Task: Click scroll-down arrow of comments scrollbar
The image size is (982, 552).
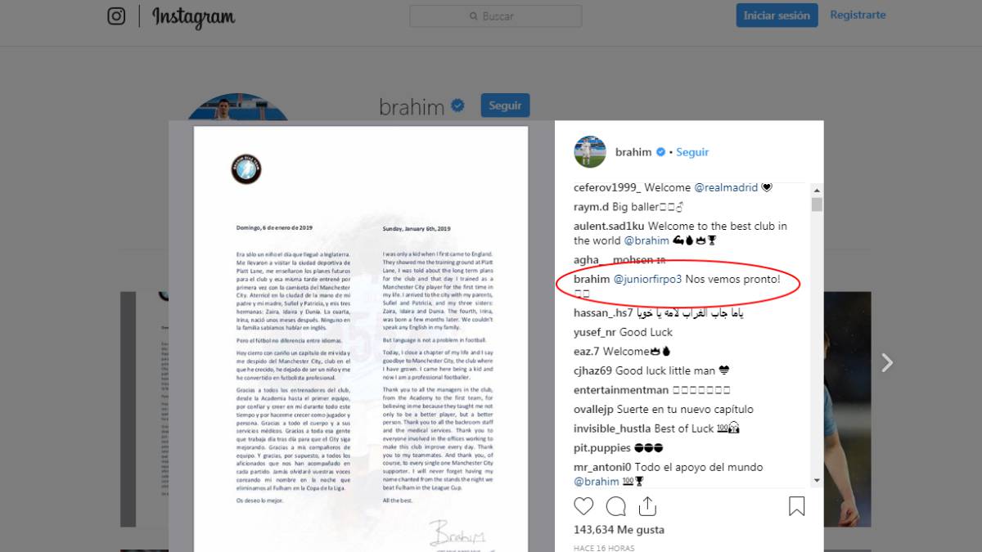Action: 817,481
